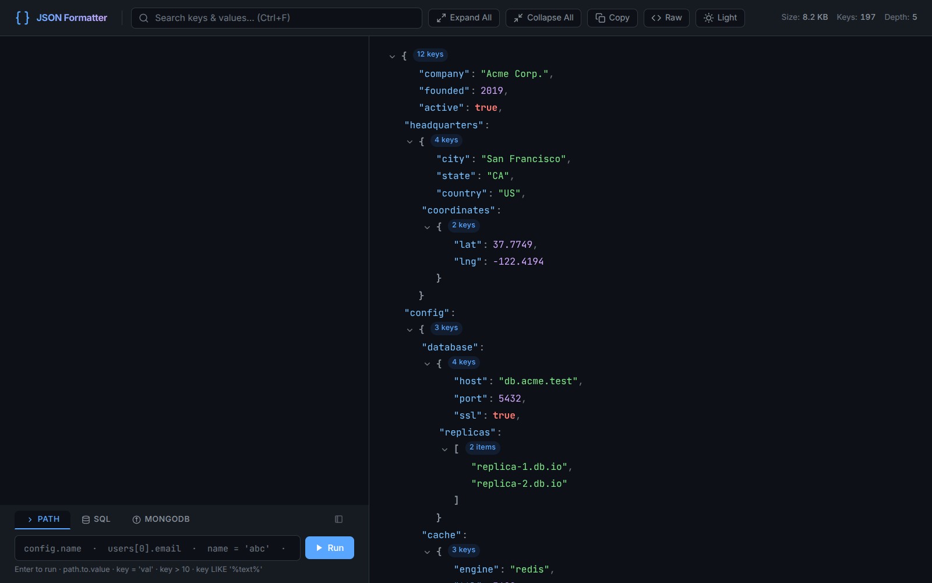This screenshot has height=583, width=932.
Task: Select the Expand All icon
Action: click(441, 17)
